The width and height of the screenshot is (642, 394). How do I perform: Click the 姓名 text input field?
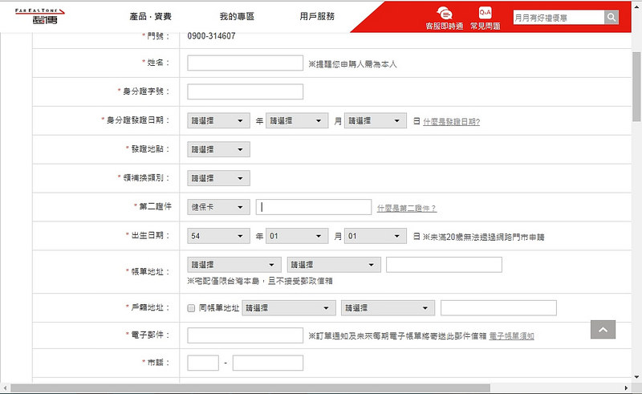pyautogui.click(x=245, y=63)
